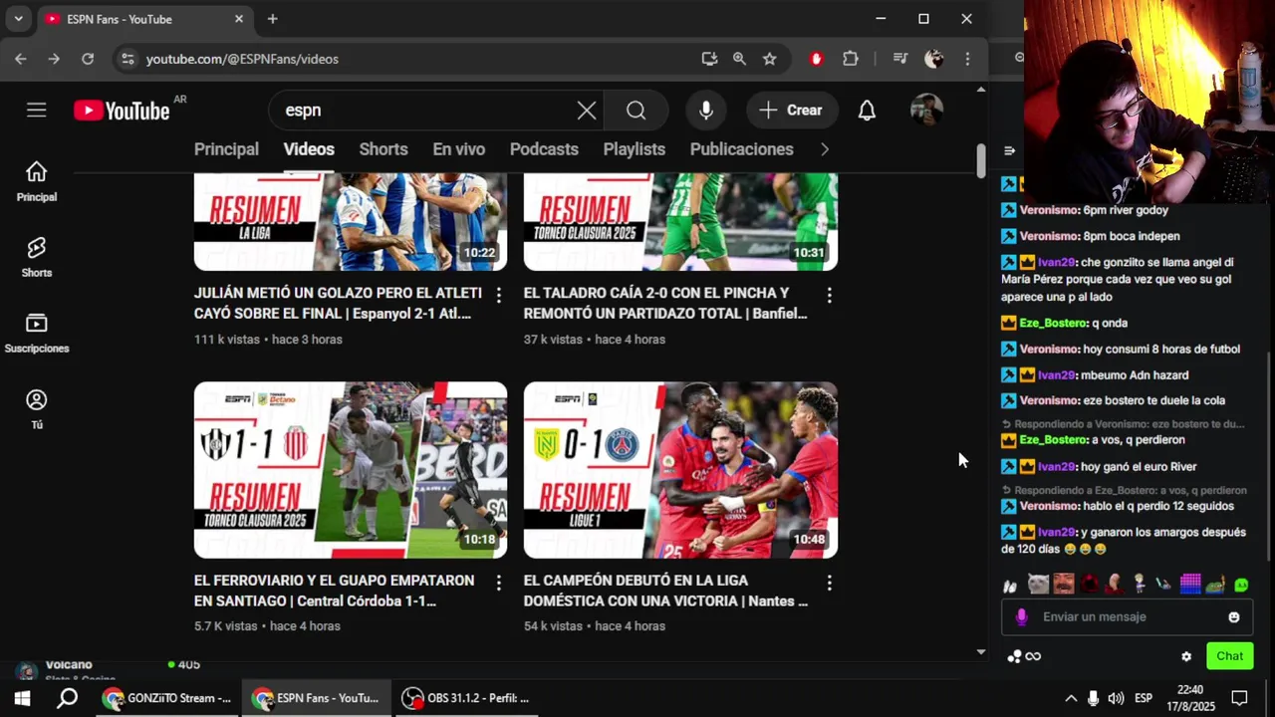This screenshot has width=1275, height=717.
Task: Go forward with the browser forward arrow
Action: [54, 59]
